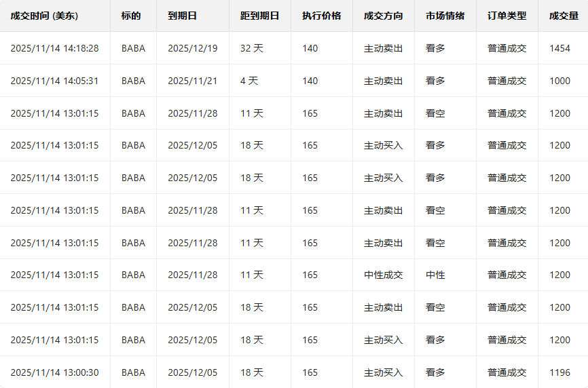588x388 pixels.
Task: Select BABA in the 14:18:28 row
Action: tap(133, 48)
